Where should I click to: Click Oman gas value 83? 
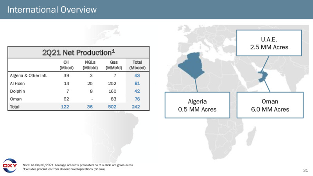(x=113, y=99)
